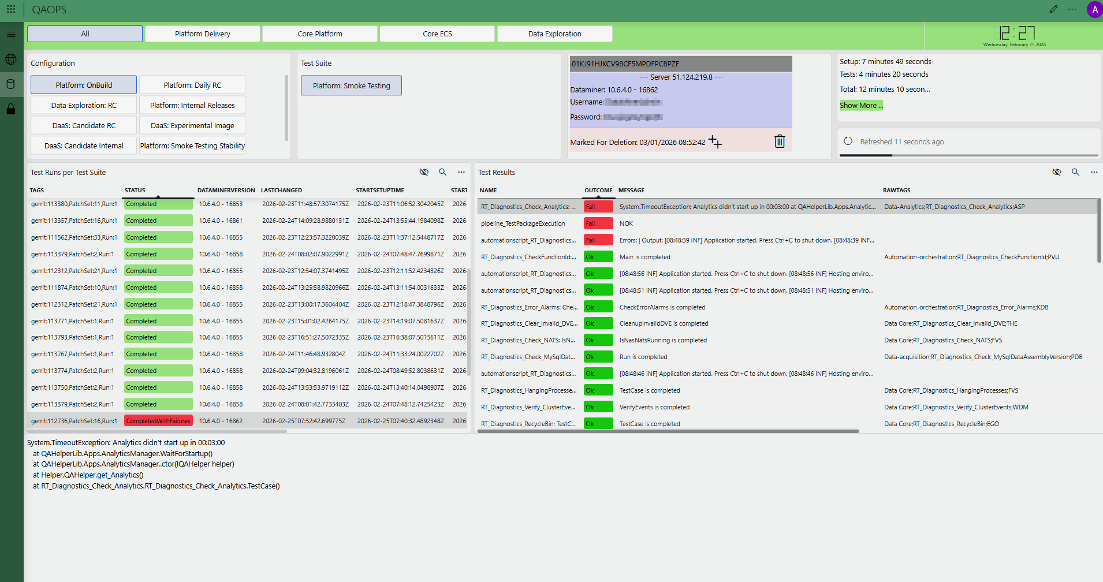Toggle column visibility eye in Test Runs panel
This screenshot has height=582, width=1103.
(x=424, y=171)
